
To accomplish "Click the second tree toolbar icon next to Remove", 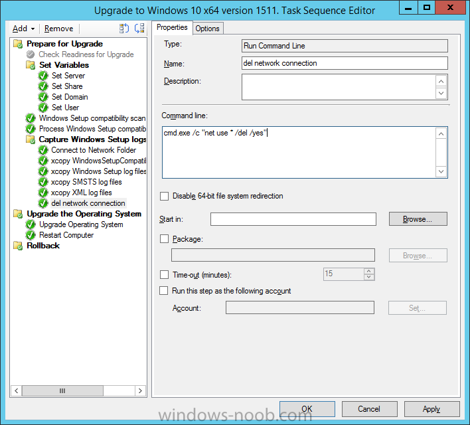I will pos(139,29).
